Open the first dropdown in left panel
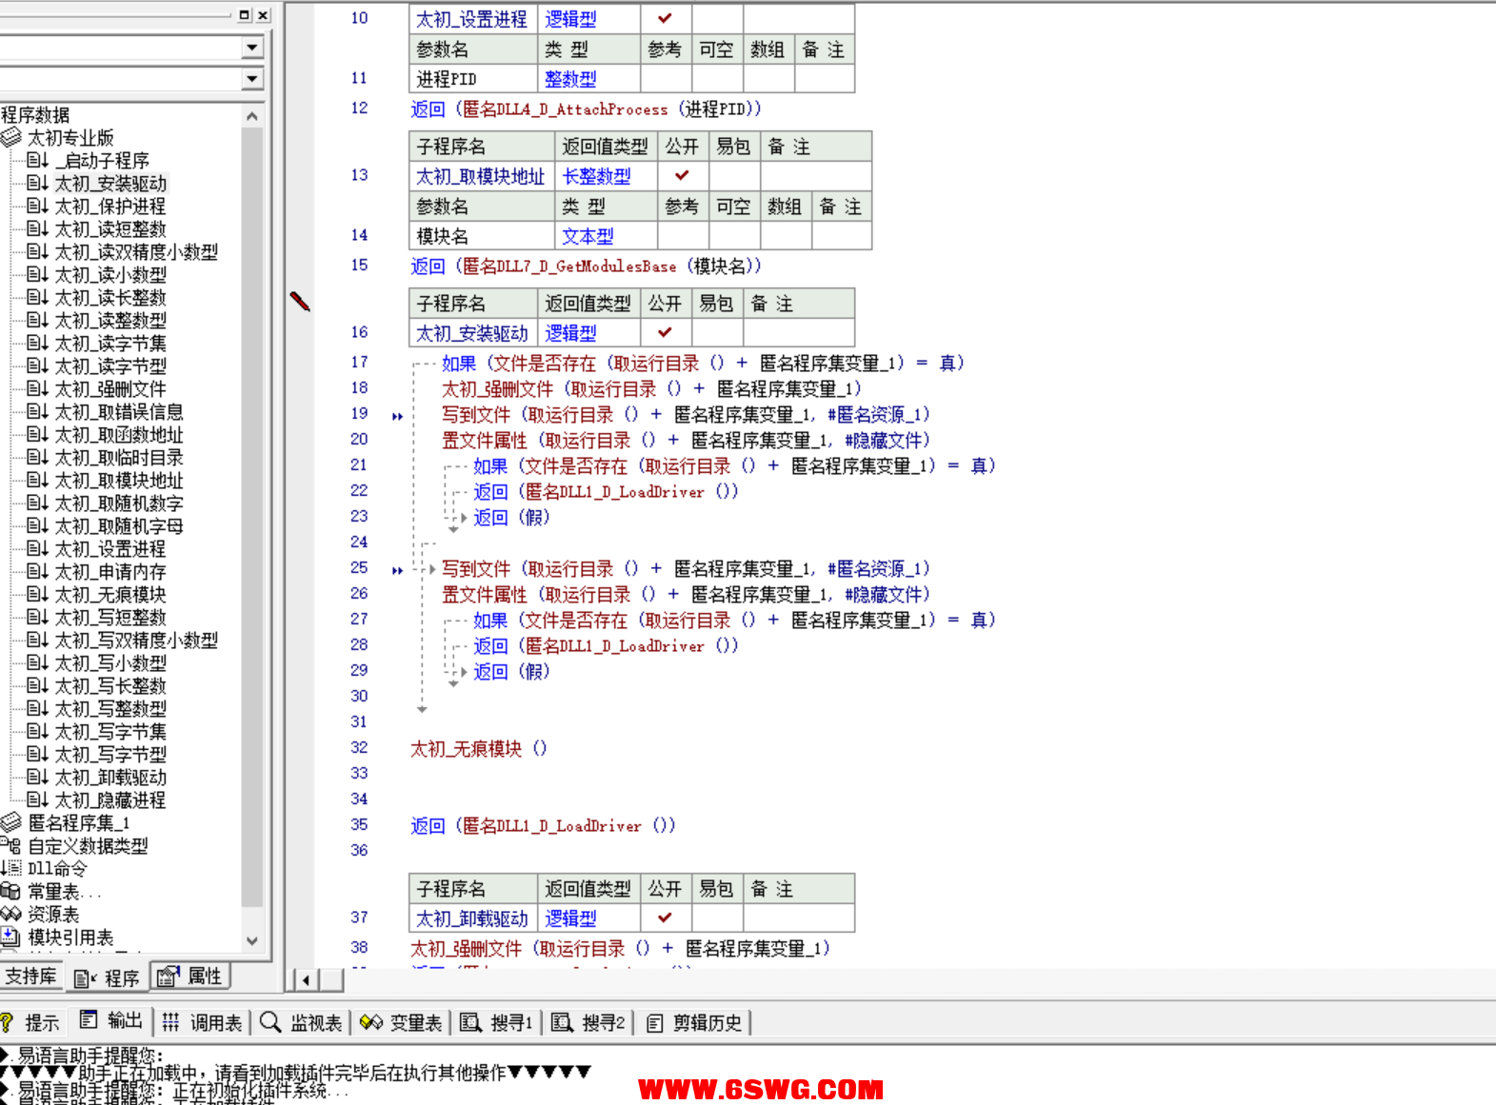1496x1105 pixels. click(251, 48)
